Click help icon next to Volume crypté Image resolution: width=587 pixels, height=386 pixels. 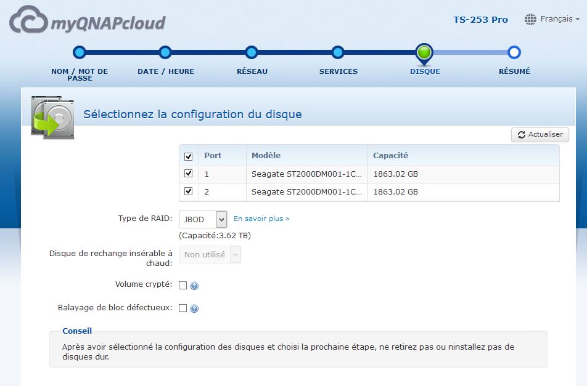(194, 286)
